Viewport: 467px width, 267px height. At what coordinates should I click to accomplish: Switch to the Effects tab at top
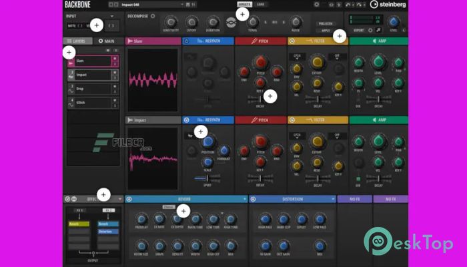(x=245, y=5)
